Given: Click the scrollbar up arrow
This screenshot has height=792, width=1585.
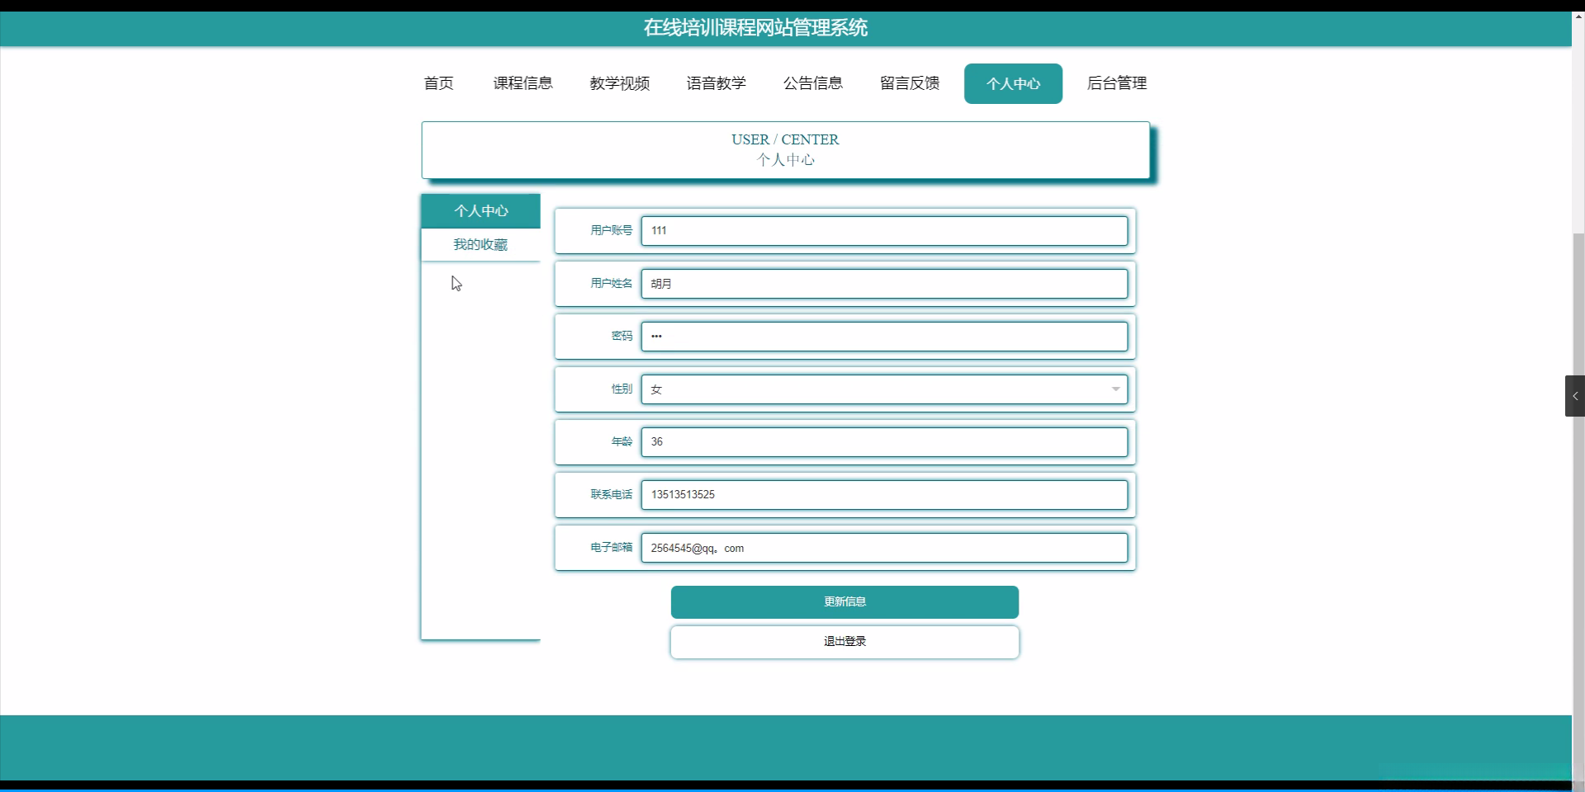Looking at the screenshot, I should [x=1578, y=15].
